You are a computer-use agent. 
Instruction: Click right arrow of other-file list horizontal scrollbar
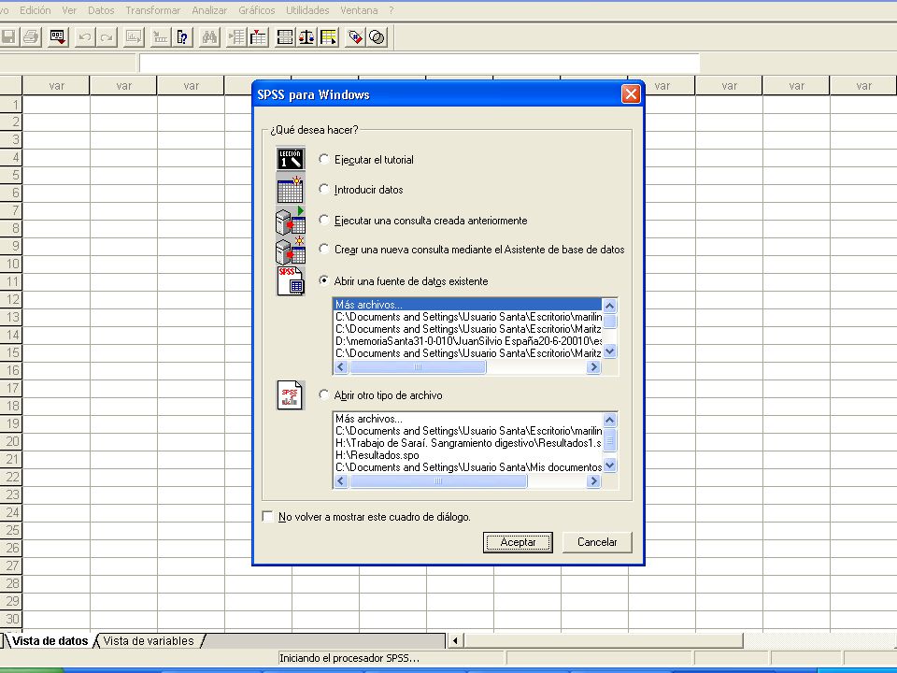[x=593, y=481]
